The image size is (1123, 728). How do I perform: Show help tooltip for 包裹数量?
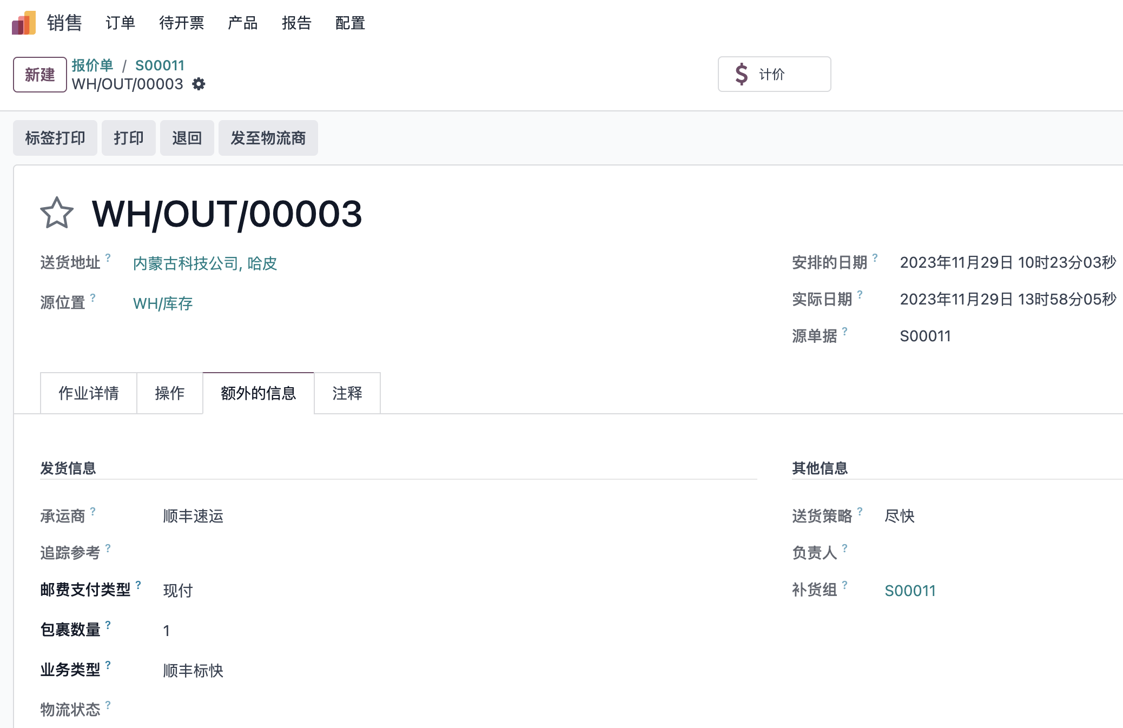[108, 625]
